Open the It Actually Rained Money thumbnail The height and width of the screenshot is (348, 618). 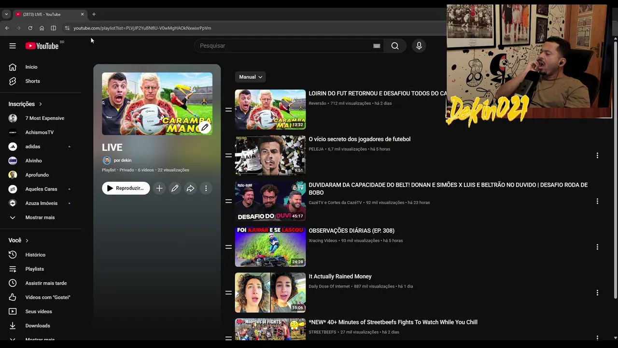270,292
